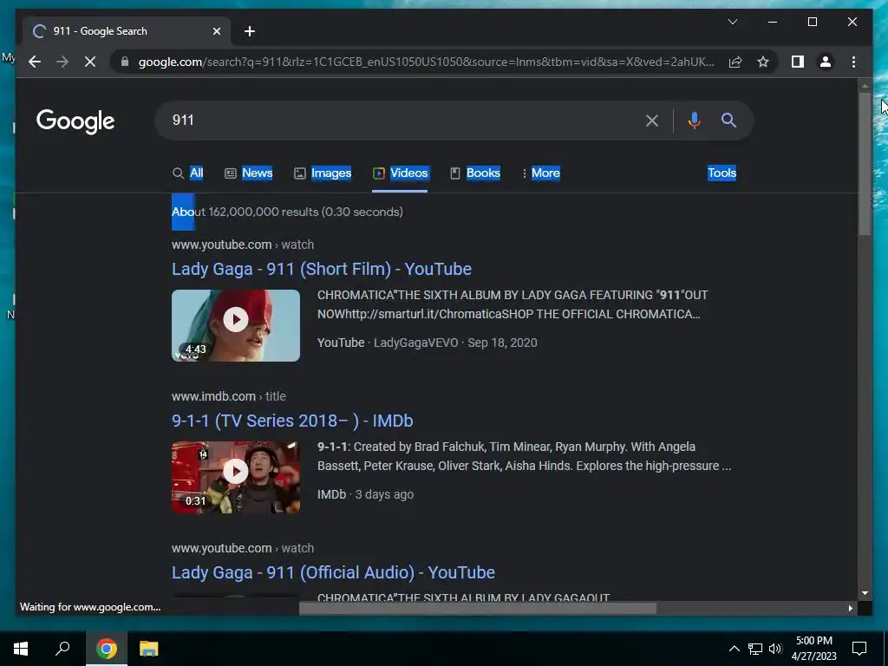Open the search Tools options
Viewport: 888px width, 666px height.
pyautogui.click(x=721, y=173)
